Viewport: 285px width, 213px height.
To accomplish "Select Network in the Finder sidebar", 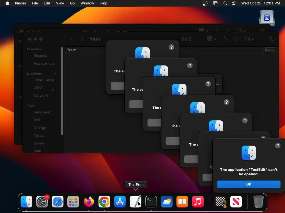I will click(41, 96).
